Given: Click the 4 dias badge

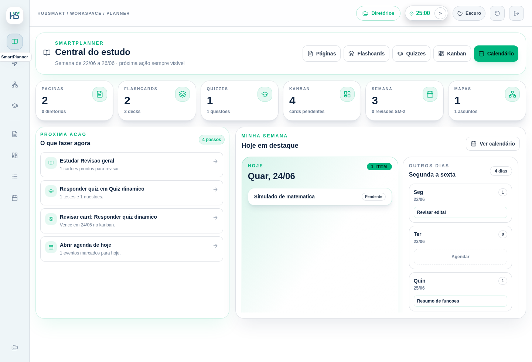Looking at the screenshot, I should (501, 171).
